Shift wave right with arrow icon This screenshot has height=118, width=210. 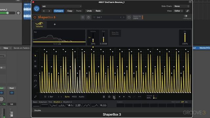(x=124, y=97)
